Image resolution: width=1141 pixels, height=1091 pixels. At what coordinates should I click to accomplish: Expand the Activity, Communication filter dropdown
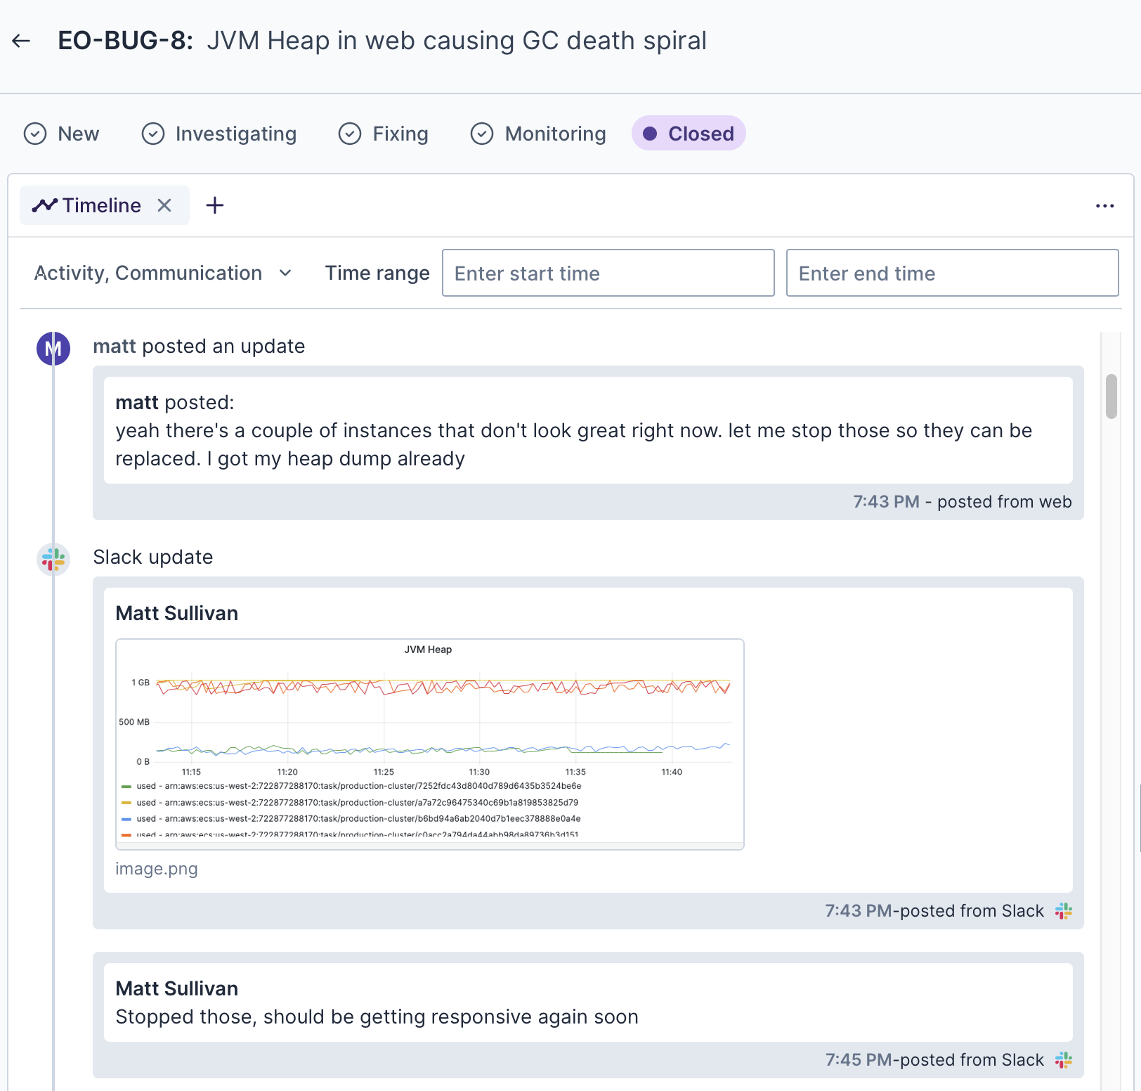point(163,273)
